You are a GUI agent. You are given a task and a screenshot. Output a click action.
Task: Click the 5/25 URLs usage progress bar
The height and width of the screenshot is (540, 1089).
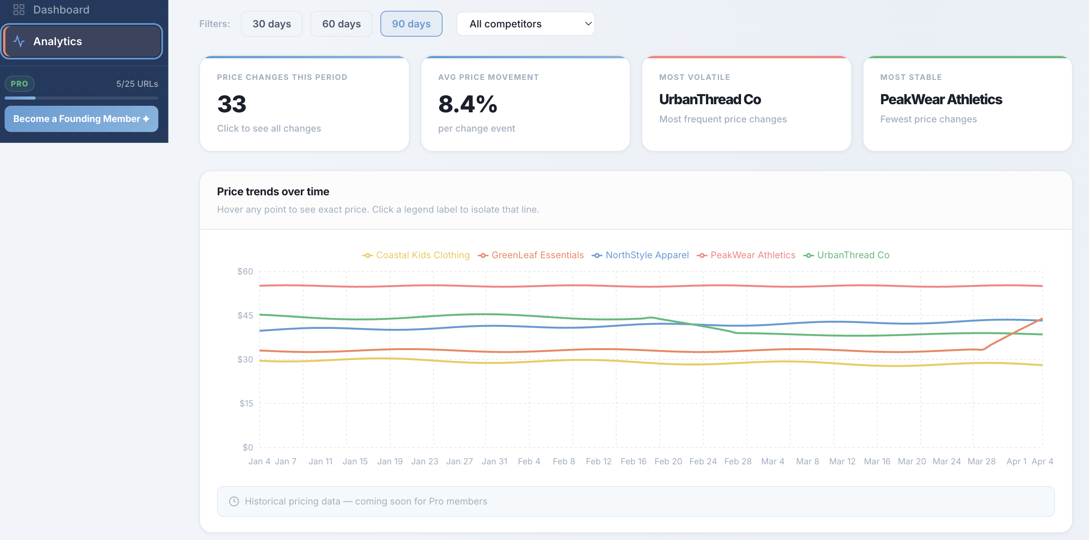(81, 98)
